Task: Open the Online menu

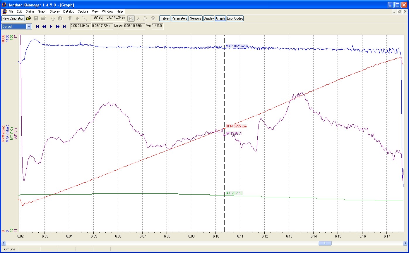Action: click(30, 11)
